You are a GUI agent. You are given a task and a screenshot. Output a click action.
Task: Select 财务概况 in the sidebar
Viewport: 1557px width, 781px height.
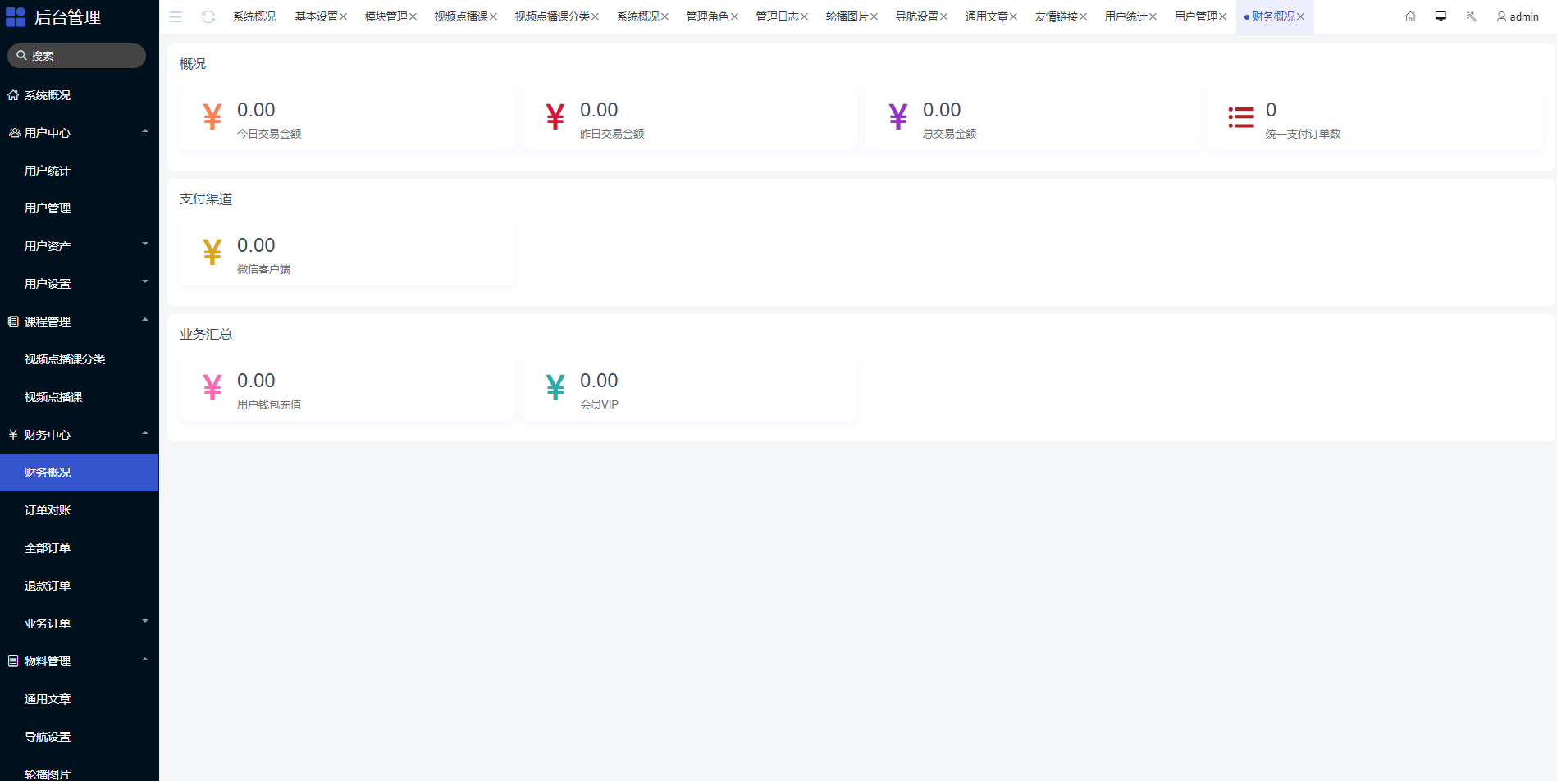pyautogui.click(x=80, y=473)
